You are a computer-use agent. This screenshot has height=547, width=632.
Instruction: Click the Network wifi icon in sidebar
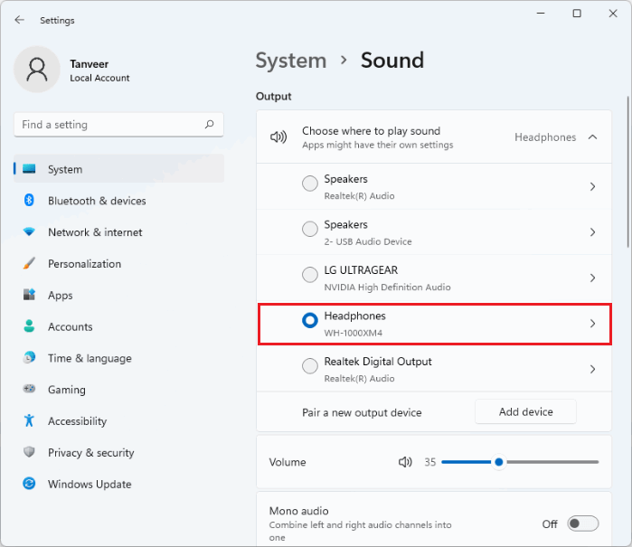pos(29,231)
